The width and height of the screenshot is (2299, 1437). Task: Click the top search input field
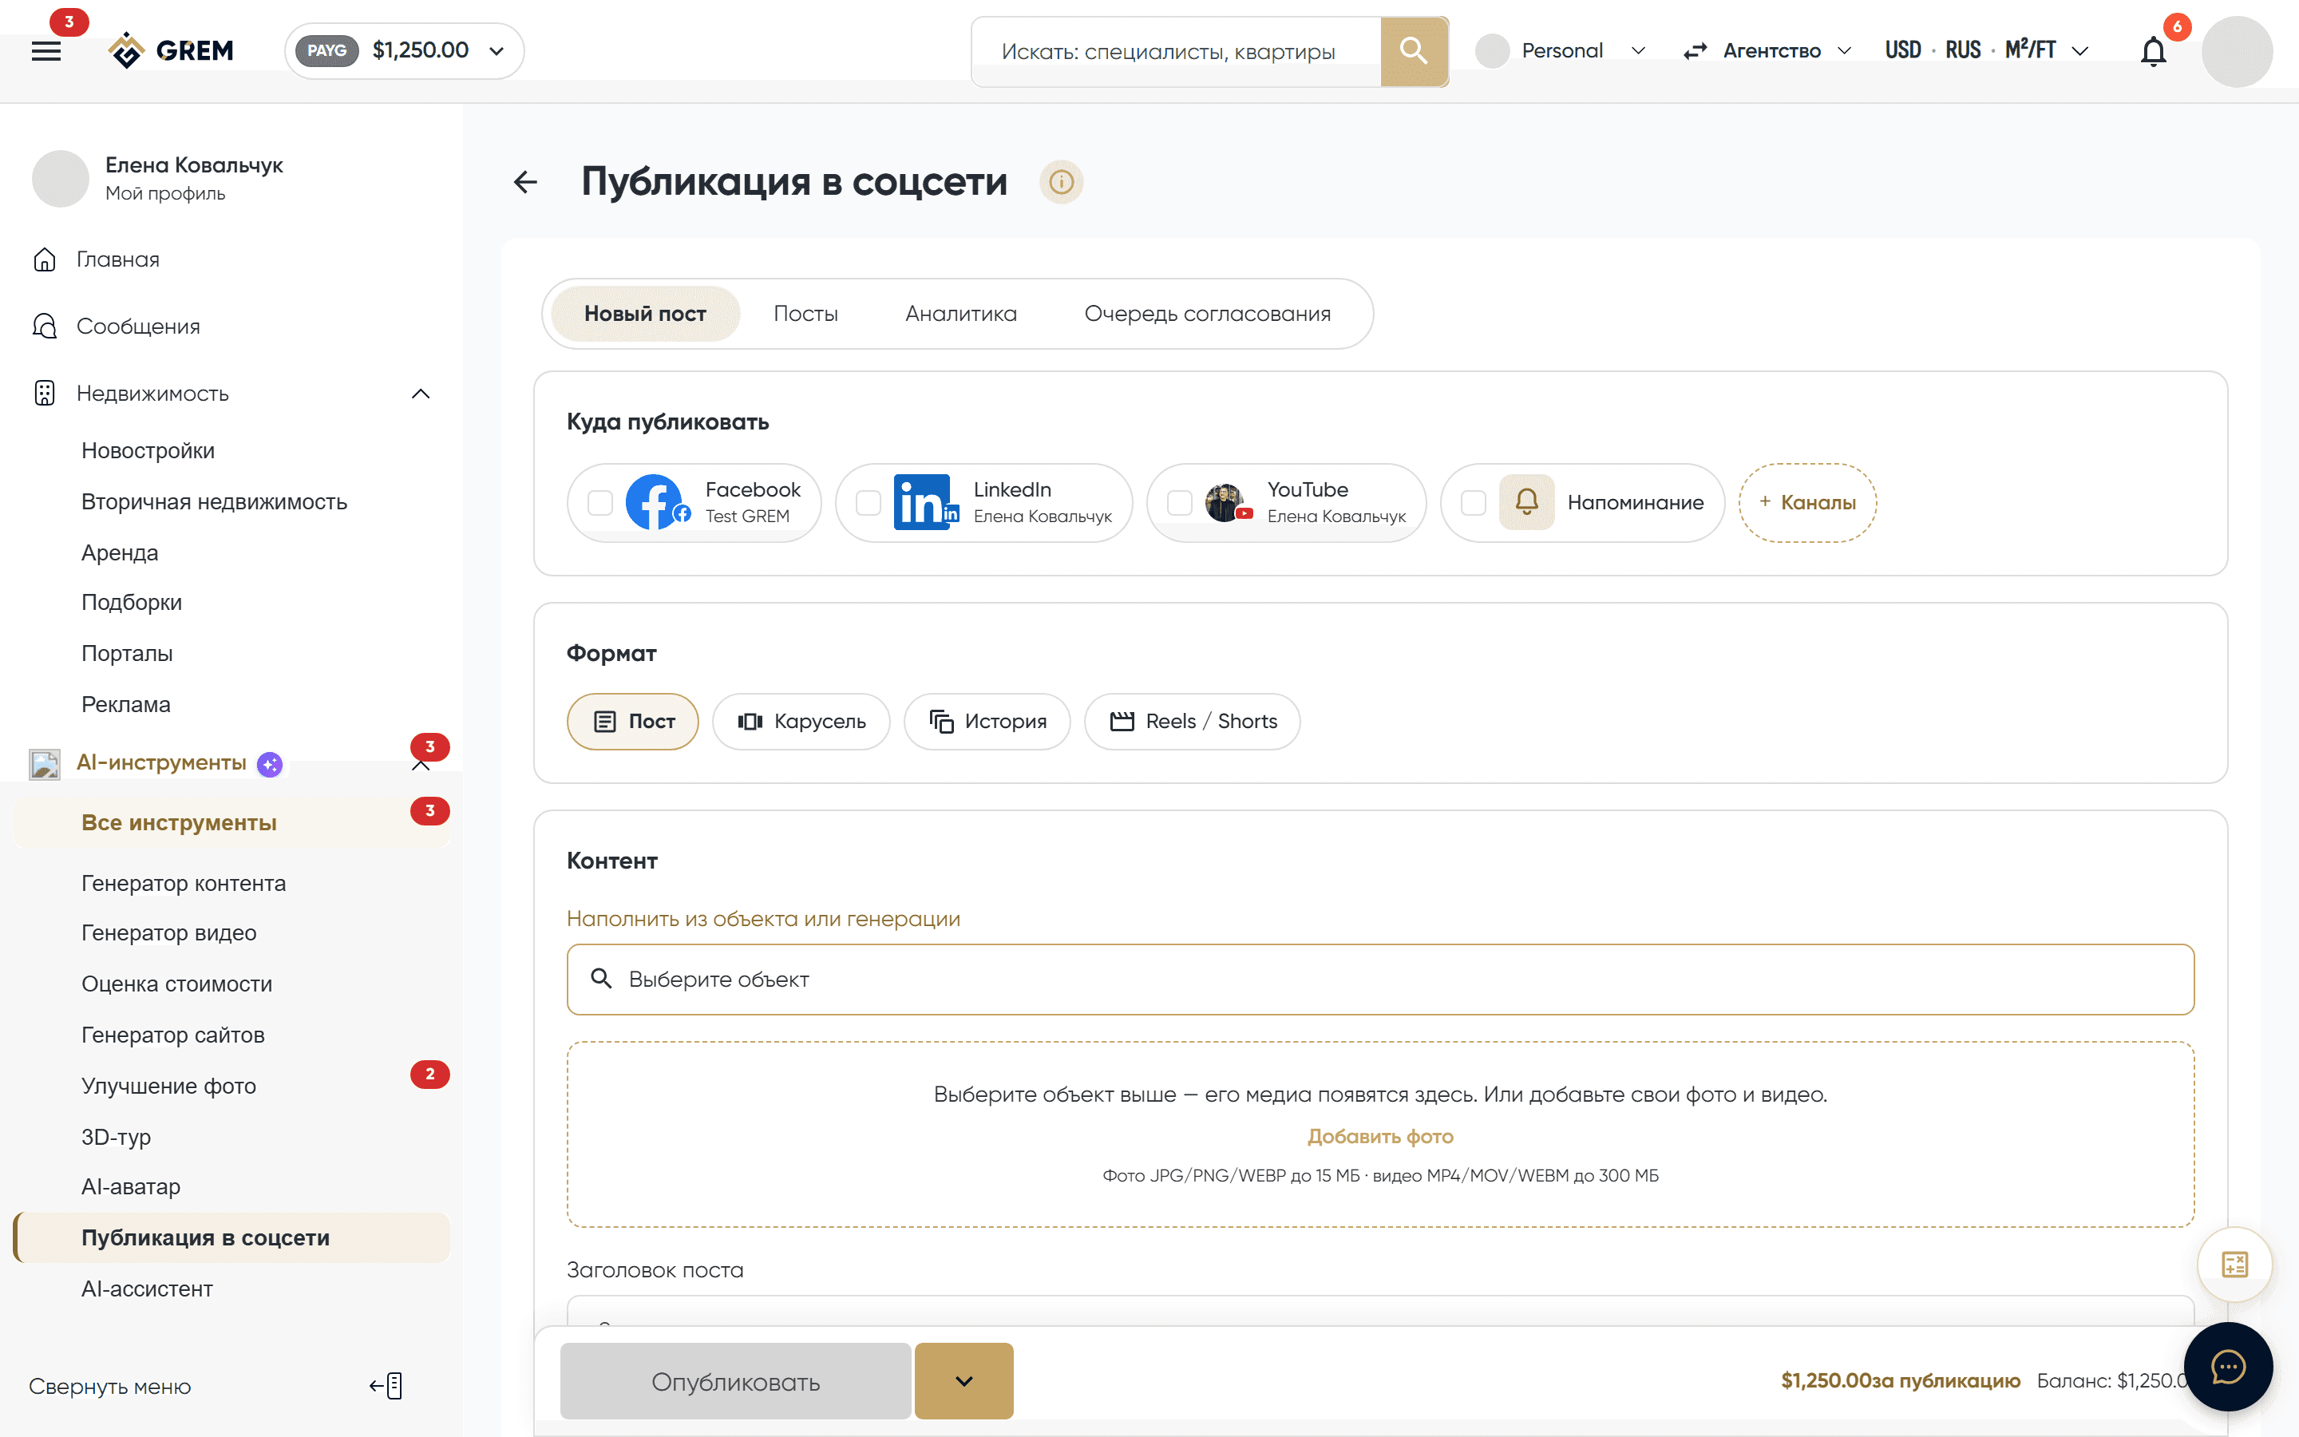pos(1176,51)
